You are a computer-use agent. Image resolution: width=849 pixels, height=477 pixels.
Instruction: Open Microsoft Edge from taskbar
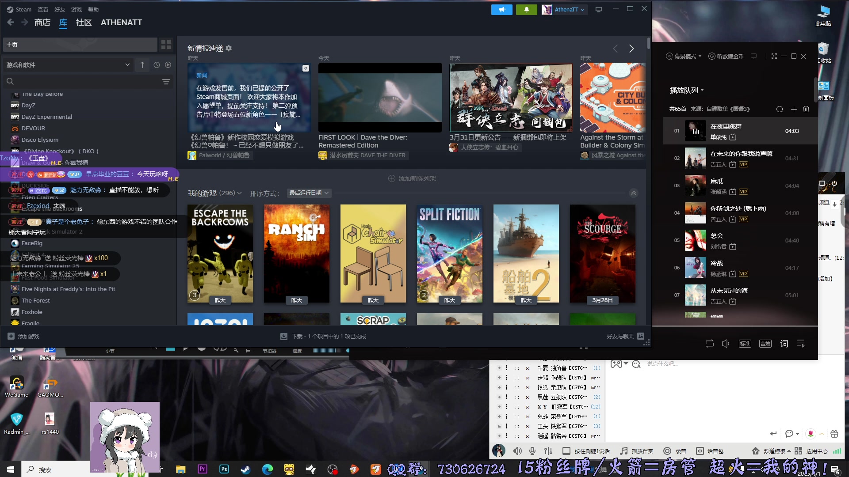click(267, 469)
